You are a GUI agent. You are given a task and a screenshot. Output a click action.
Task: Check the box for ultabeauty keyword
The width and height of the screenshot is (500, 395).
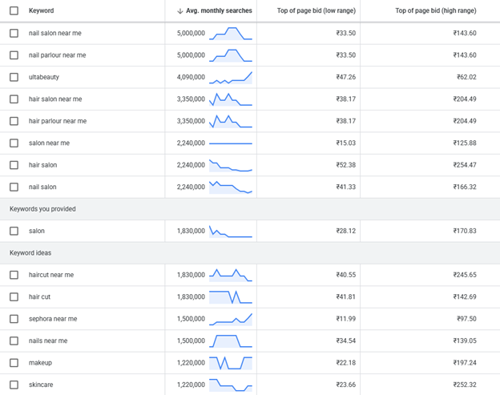tap(14, 78)
